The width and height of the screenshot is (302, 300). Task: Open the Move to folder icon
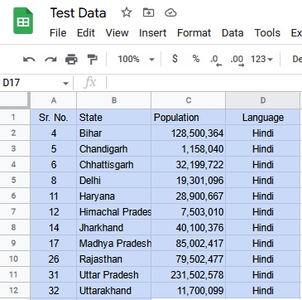click(148, 12)
